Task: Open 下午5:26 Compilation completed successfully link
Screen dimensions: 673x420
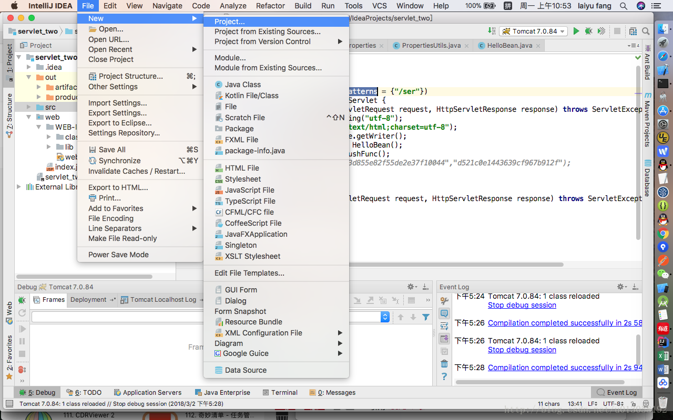Action: (565, 323)
